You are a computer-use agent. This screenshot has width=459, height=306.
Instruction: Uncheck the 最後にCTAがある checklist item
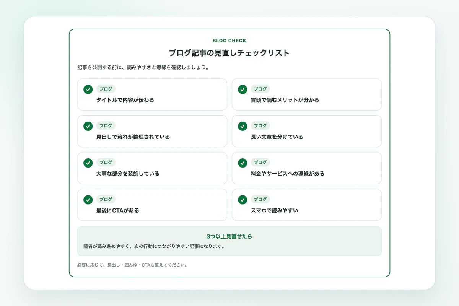[x=88, y=200]
